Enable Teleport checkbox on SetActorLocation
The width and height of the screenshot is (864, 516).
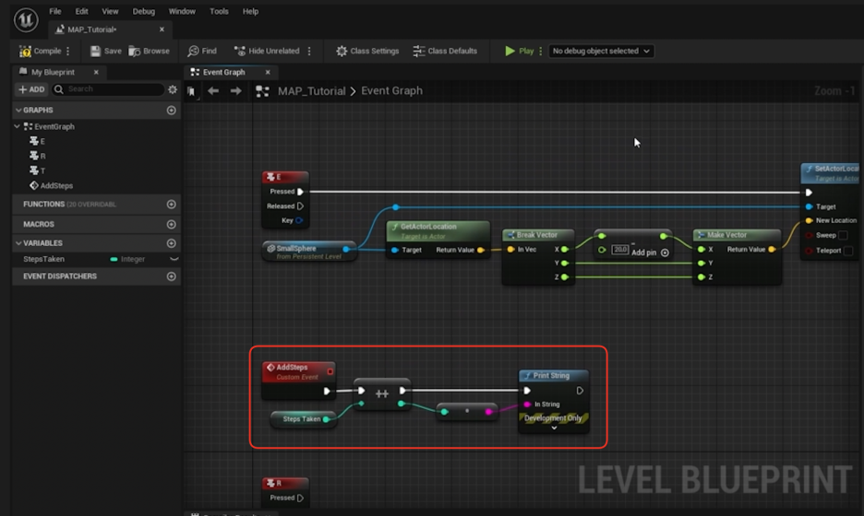[x=848, y=251]
